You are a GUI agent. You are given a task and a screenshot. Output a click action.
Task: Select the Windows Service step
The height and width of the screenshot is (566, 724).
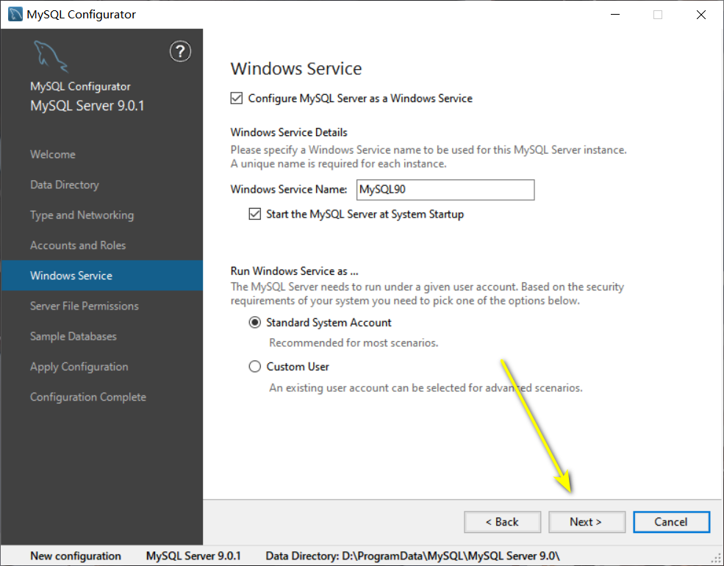[101, 276]
